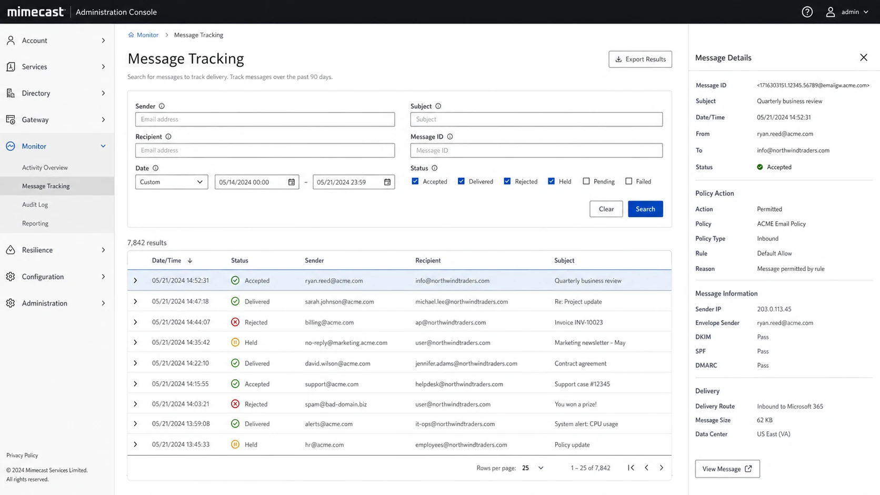The width and height of the screenshot is (880, 495).
Task: Check the Failed status checkbox
Action: [x=628, y=181]
